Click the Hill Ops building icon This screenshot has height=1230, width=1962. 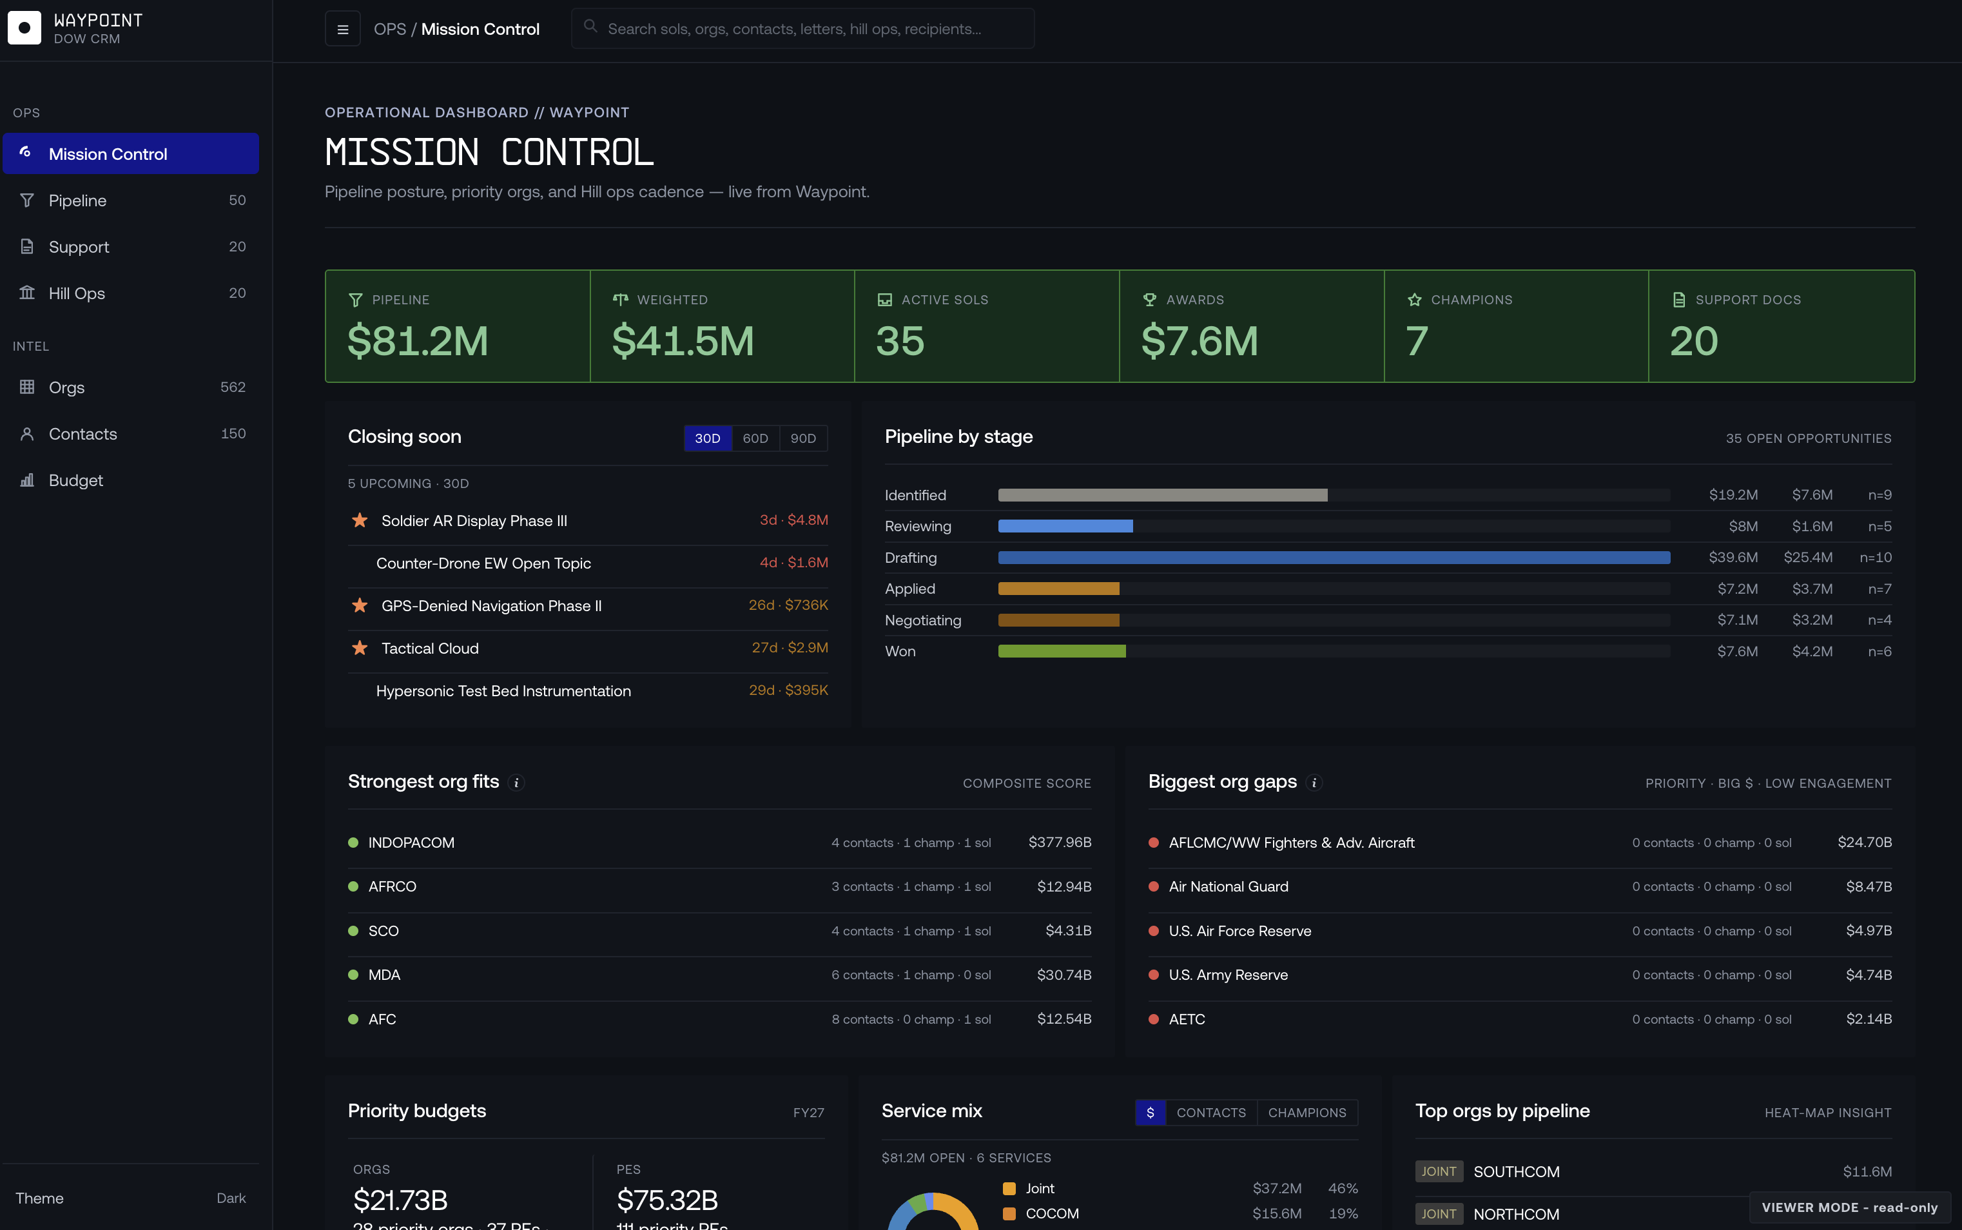pos(27,293)
